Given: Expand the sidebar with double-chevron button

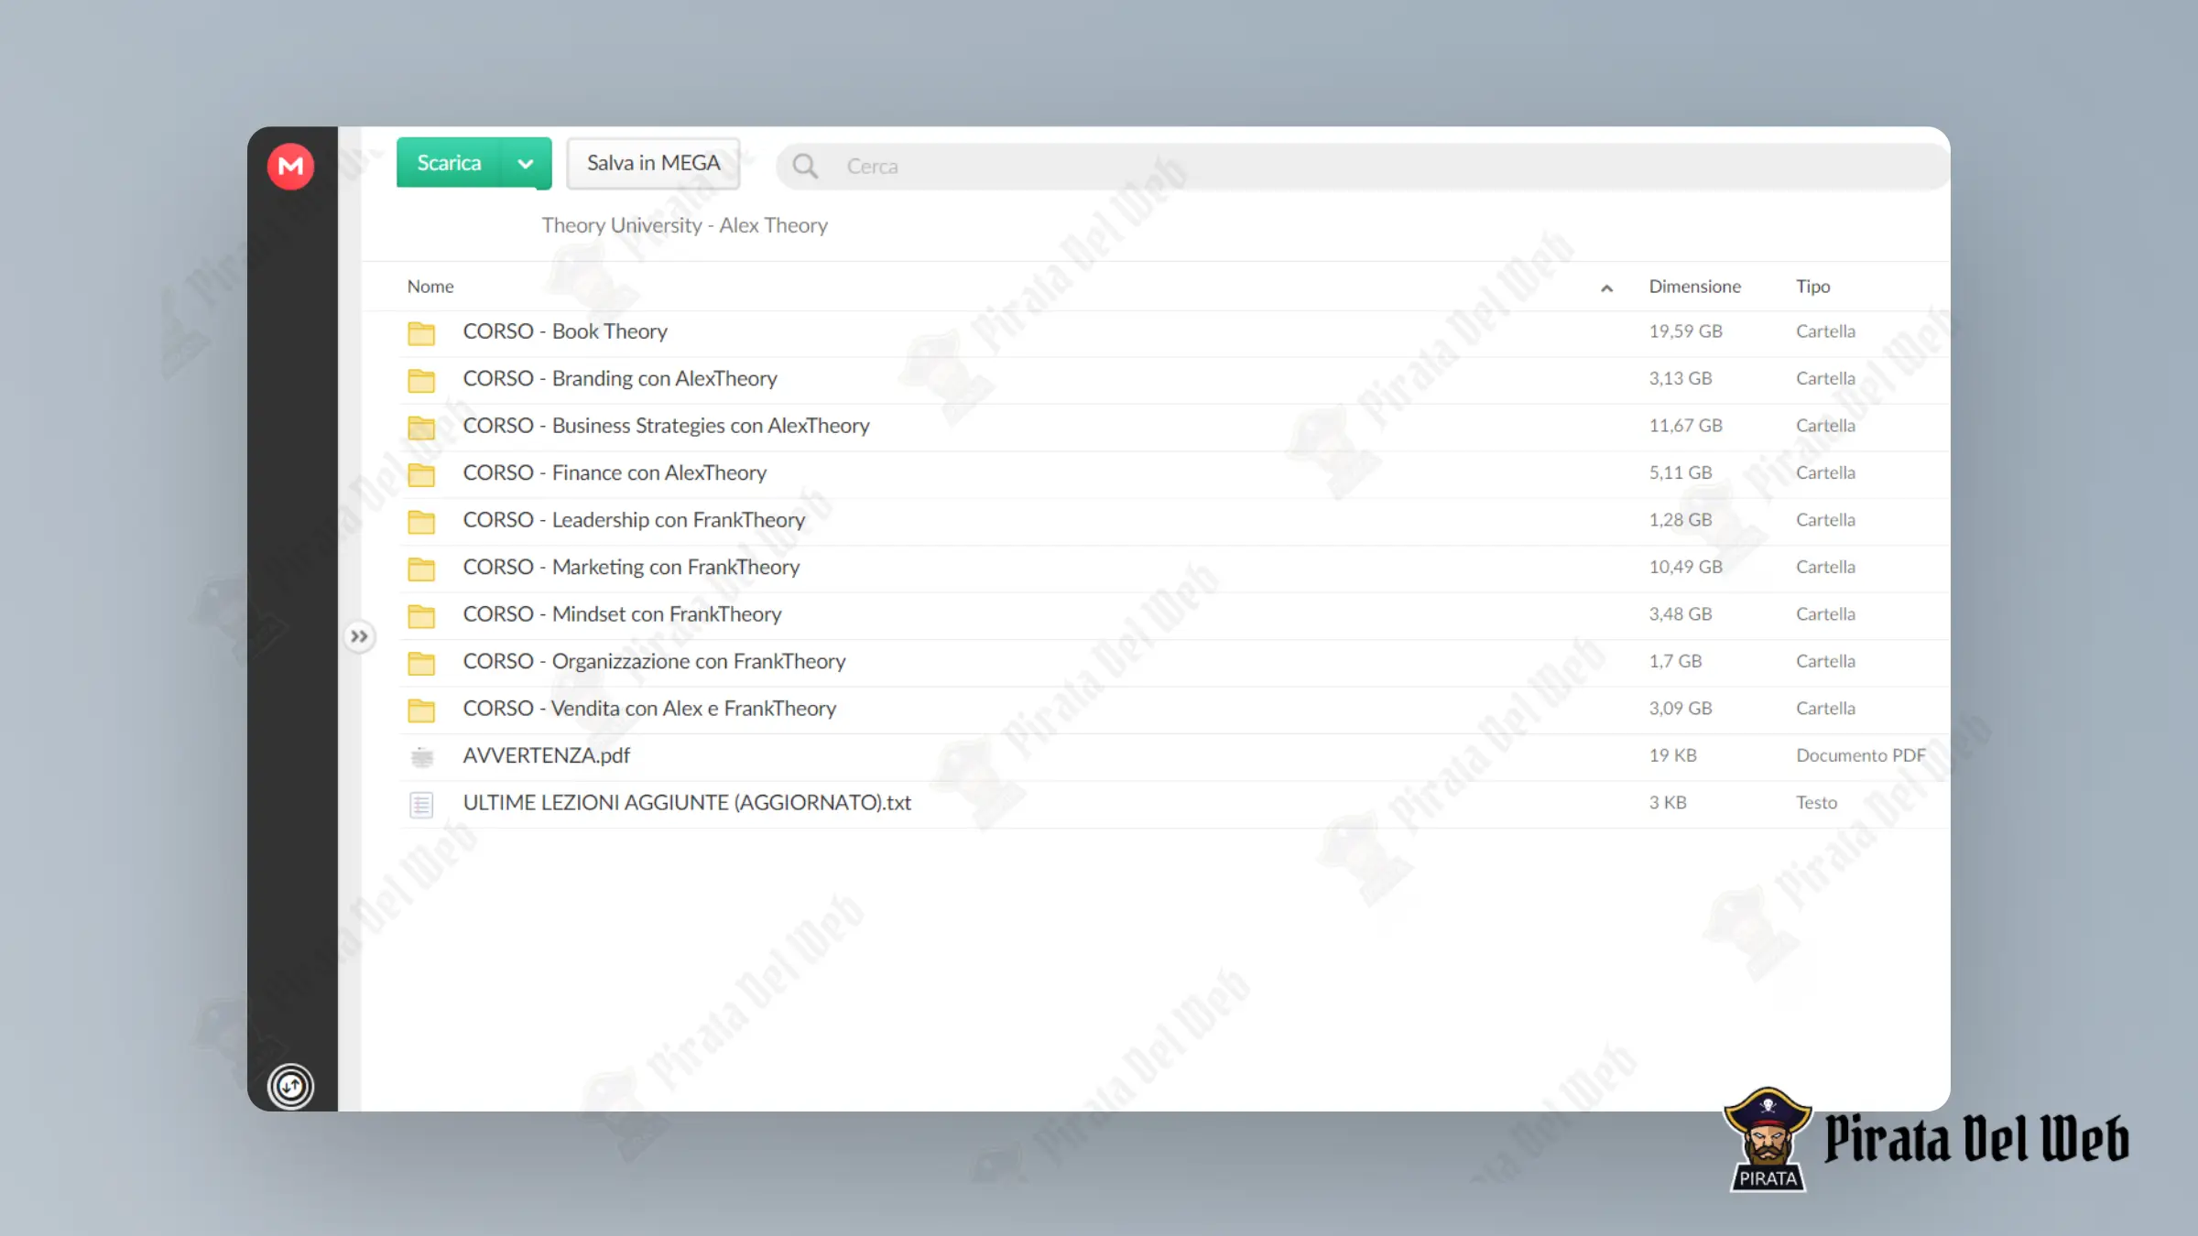Looking at the screenshot, I should point(359,636).
